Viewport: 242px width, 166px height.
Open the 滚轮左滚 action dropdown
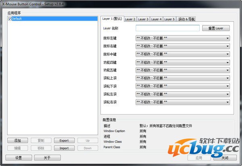pyautogui.click(x=183, y=94)
